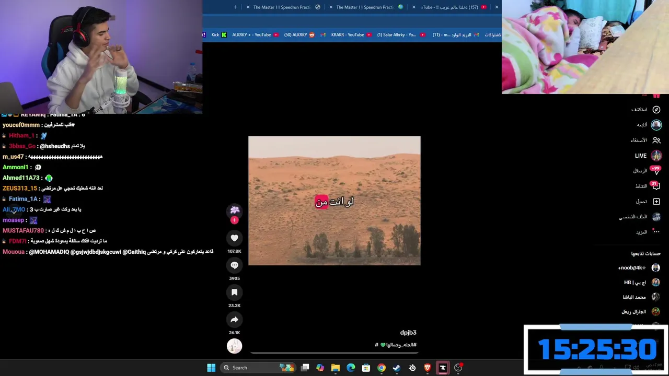Seek on video progress bar
The image size is (669, 376).
click(x=334, y=353)
